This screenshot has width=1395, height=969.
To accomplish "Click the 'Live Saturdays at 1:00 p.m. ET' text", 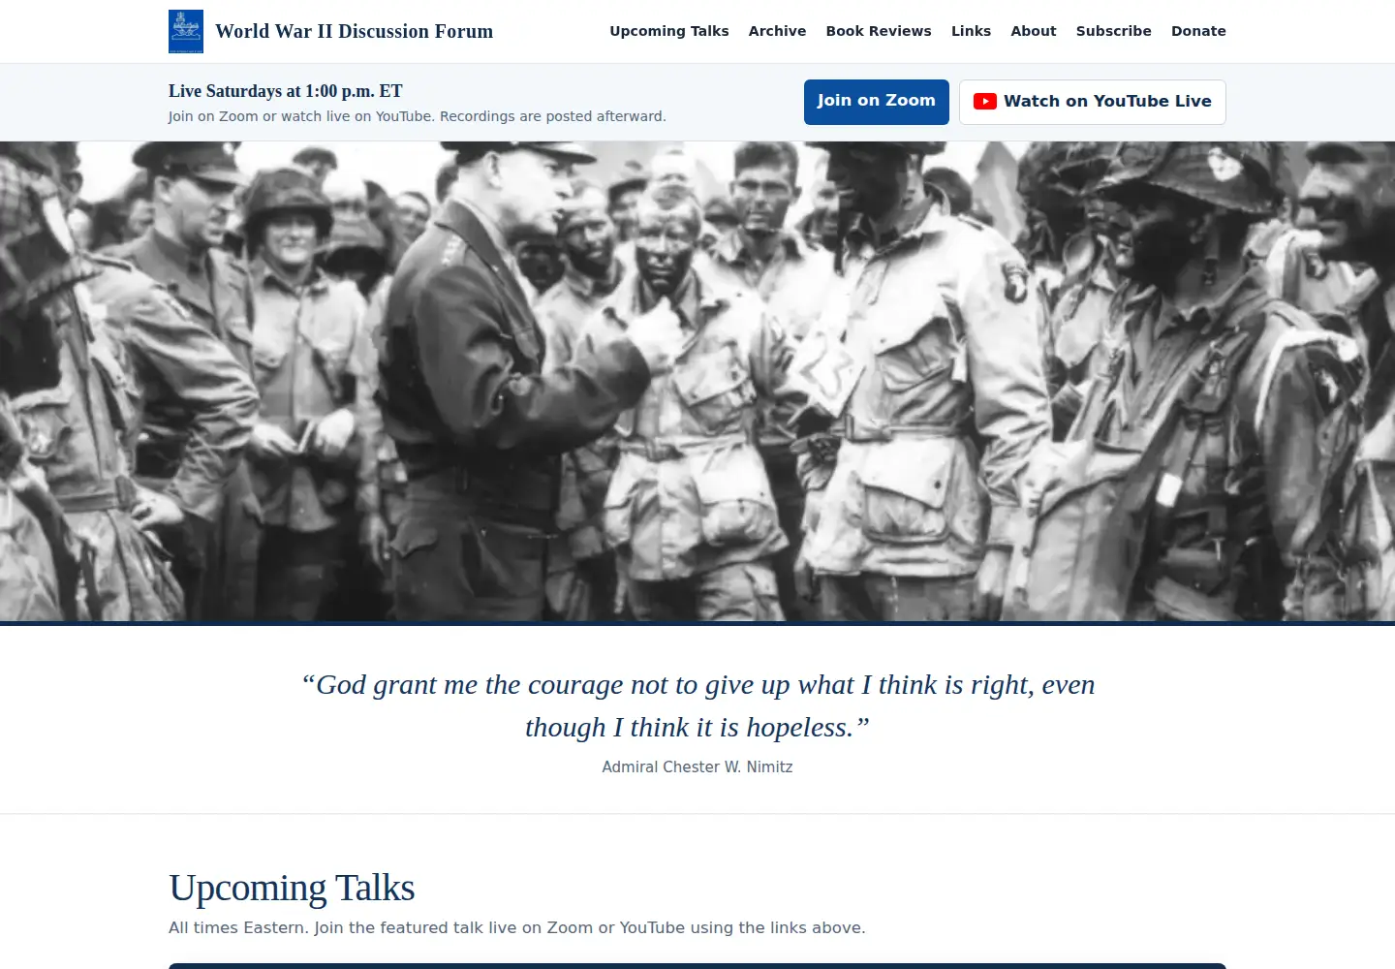I will pyautogui.click(x=286, y=91).
